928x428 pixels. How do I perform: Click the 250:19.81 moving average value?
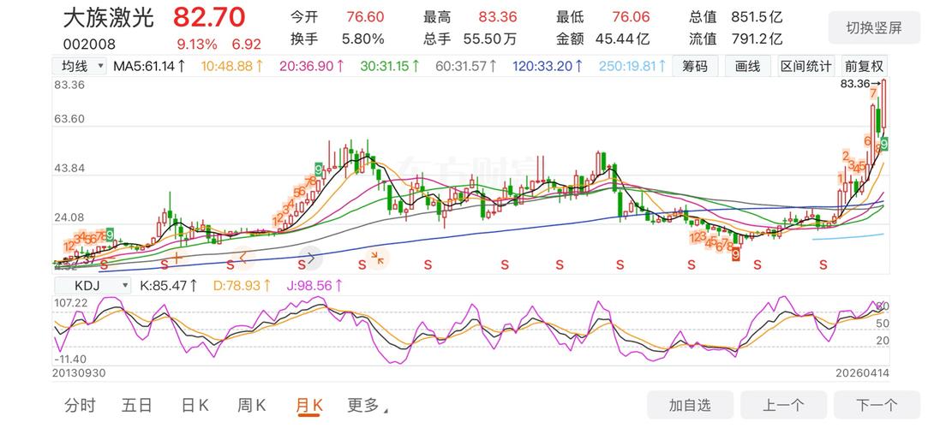[x=632, y=66]
